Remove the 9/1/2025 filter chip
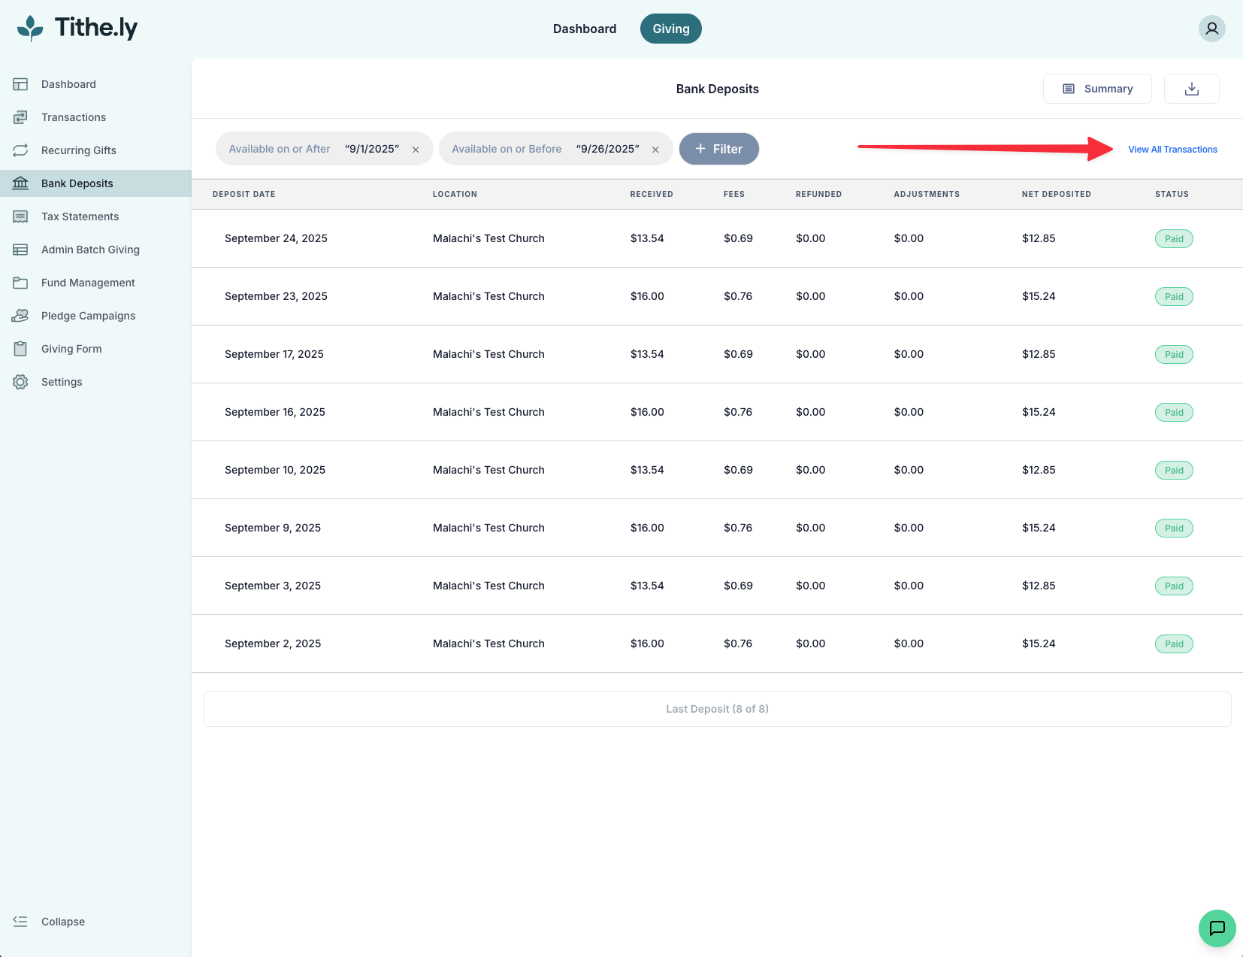 [x=416, y=148]
